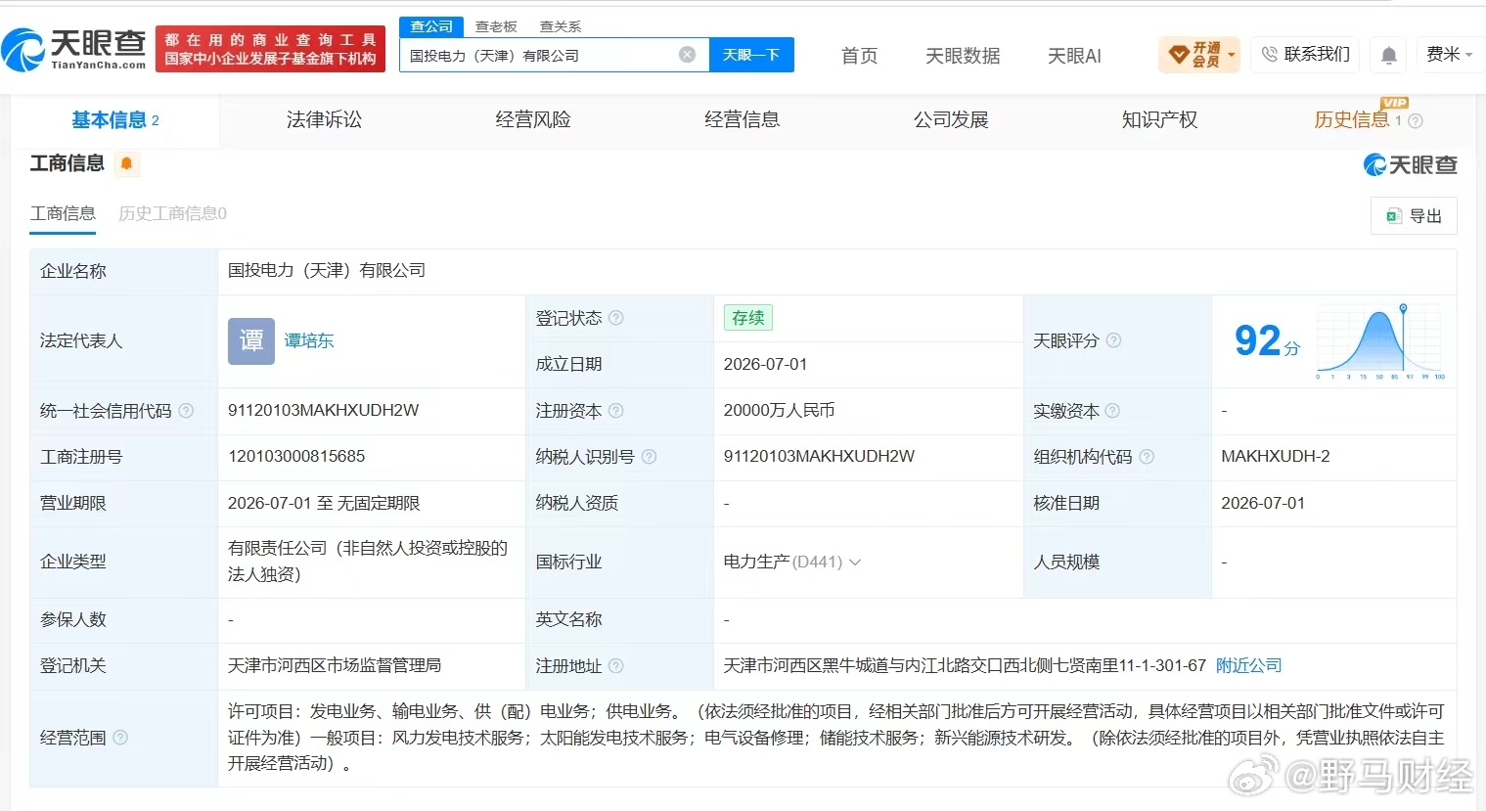The height and width of the screenshot is (811, 1486).
Task: Open help icon next to 注册地址
Action: point(616,666)
